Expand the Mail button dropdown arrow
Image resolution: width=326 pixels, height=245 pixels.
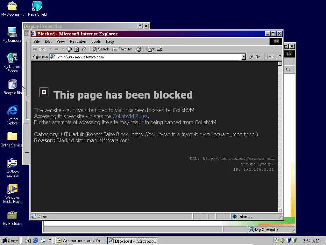point(153,49)
